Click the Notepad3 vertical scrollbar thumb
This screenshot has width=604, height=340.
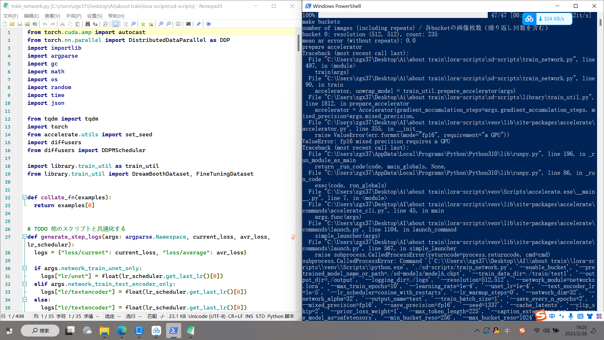[x=299, y=42]
